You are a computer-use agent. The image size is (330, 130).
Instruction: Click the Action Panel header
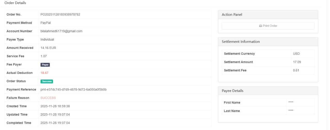coord(232,15)
